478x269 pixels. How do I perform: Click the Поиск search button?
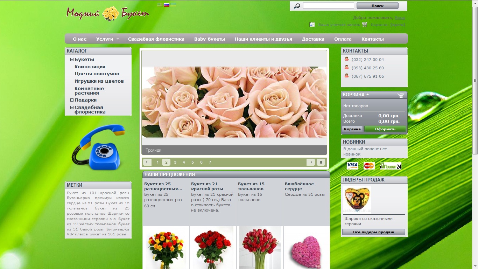(378, 6)
